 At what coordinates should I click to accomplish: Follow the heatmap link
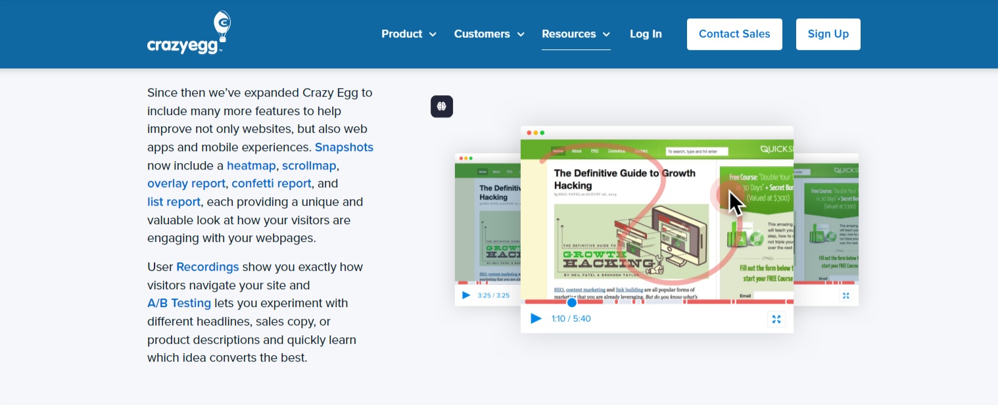click(x=251, y=166)
